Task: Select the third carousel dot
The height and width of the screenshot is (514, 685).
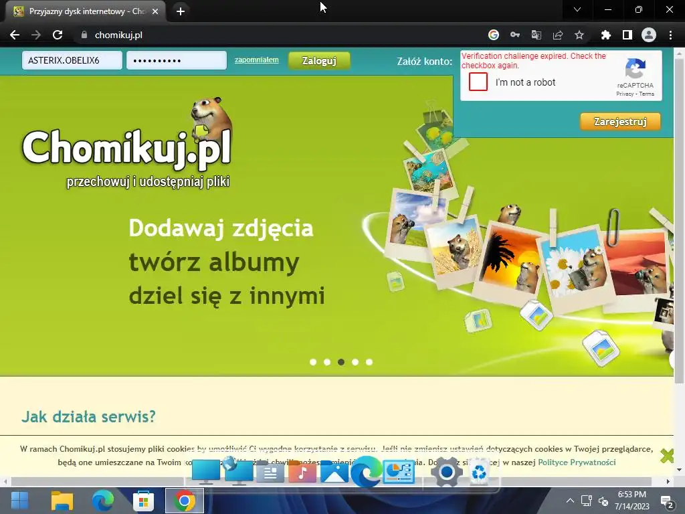Action: click(x=340, y=362)
